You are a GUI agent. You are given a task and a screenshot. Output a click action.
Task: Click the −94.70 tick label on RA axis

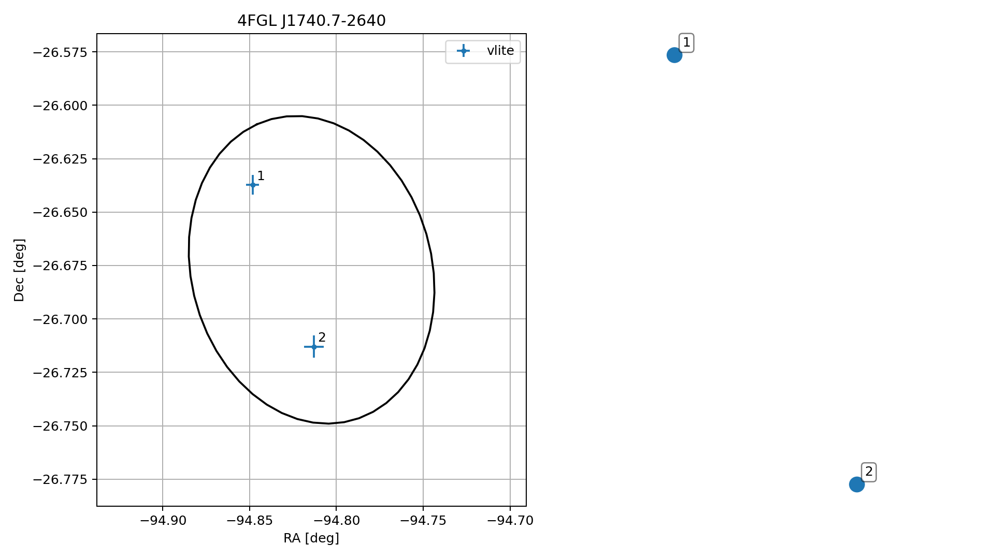[x=510, y=521]
